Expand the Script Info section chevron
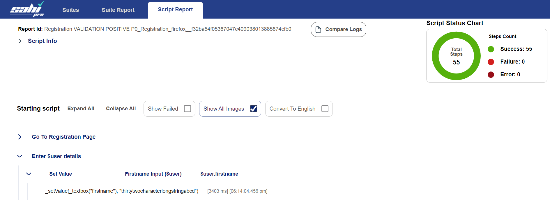The image size is (550, 200). 20,41
